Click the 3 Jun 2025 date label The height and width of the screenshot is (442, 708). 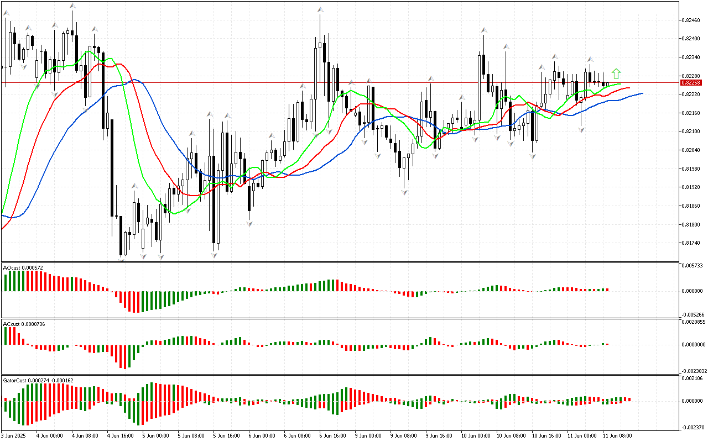[14, 435]
